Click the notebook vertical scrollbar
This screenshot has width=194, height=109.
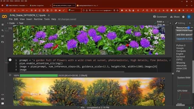pyautogui.click(x=173, y=74)
